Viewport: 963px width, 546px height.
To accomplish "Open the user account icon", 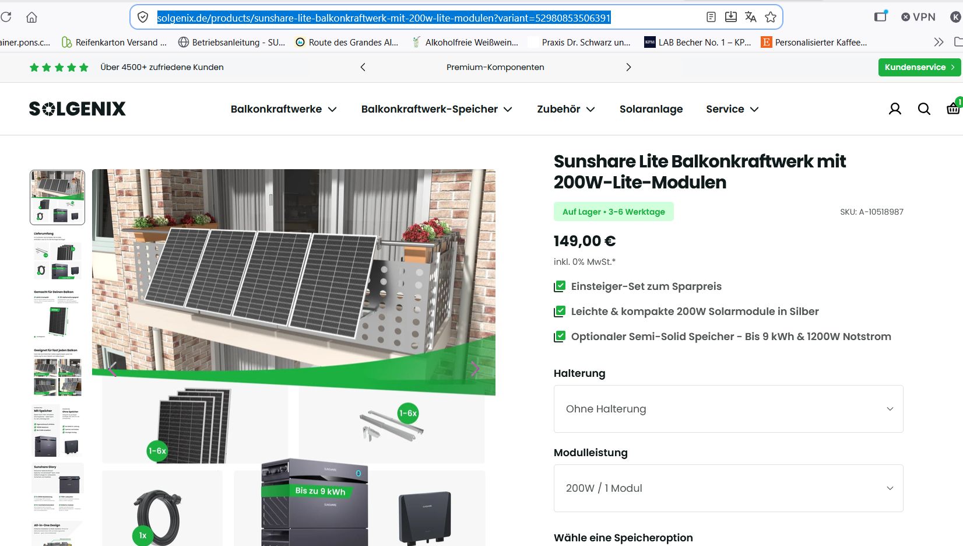I will click(x=895, y=109).
